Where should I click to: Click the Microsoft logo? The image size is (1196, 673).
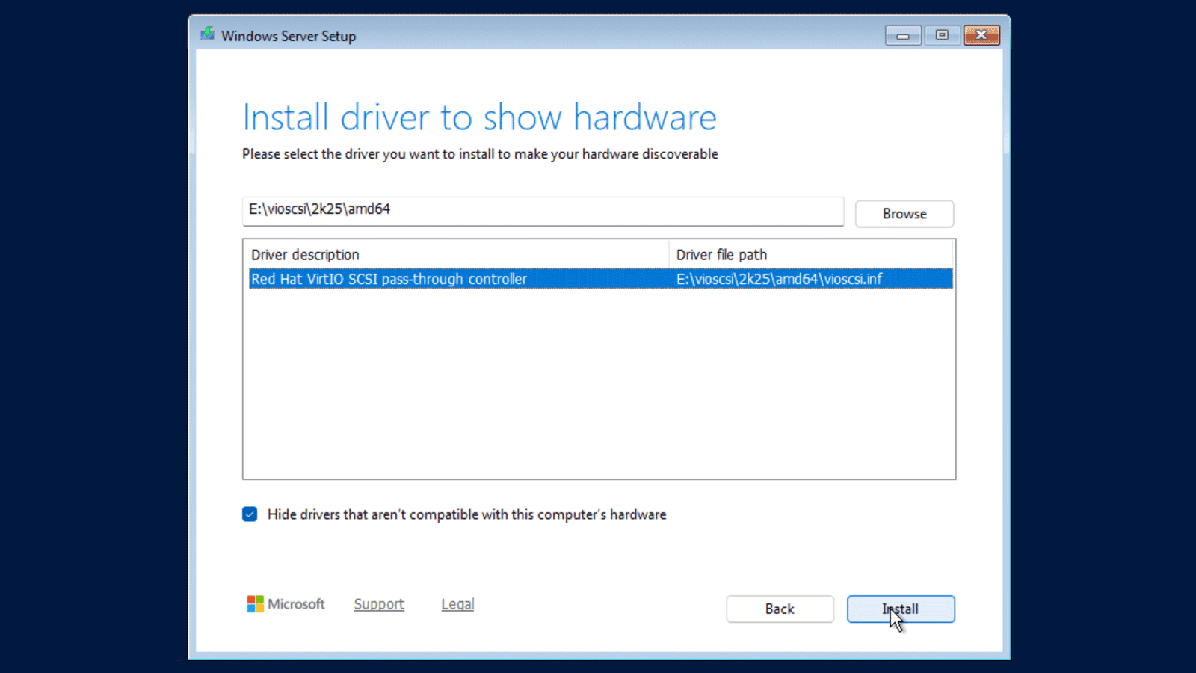pyautogui.click(x=286, y=604)
